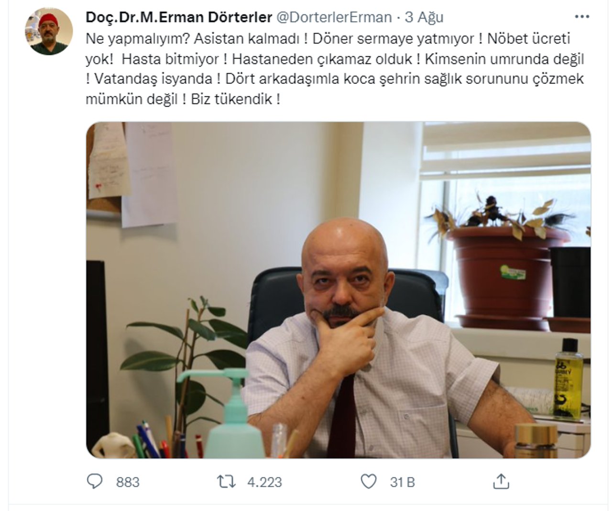
Task: Open Doç.Dr.M.Erman Dörterler display name
Action: (179, 17)
